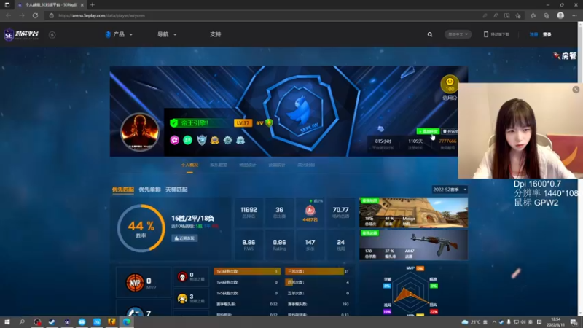Image resolution: width=583 pixels, height=328 pixels.
Task: Open the CS:GO taskbar icon
Action: tap(111, 321)
